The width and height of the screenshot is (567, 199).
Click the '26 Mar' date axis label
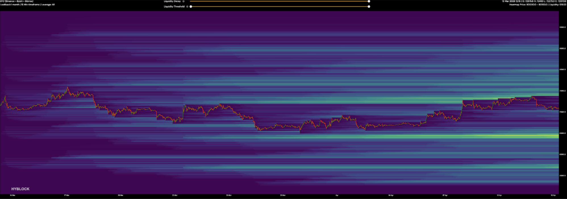pos(229,195)
